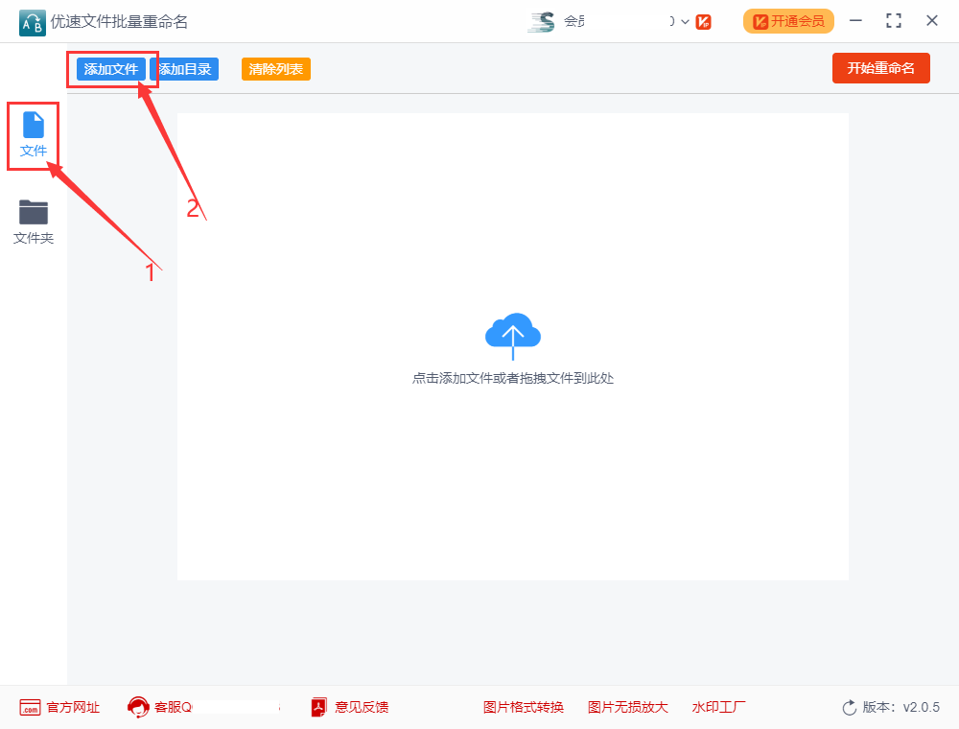Open the 开通会员 membership button

788,21
